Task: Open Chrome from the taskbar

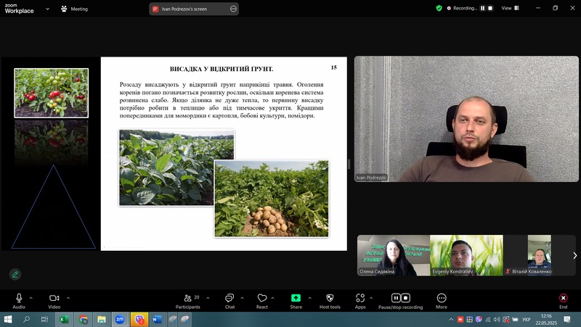Action: (83, 319)
